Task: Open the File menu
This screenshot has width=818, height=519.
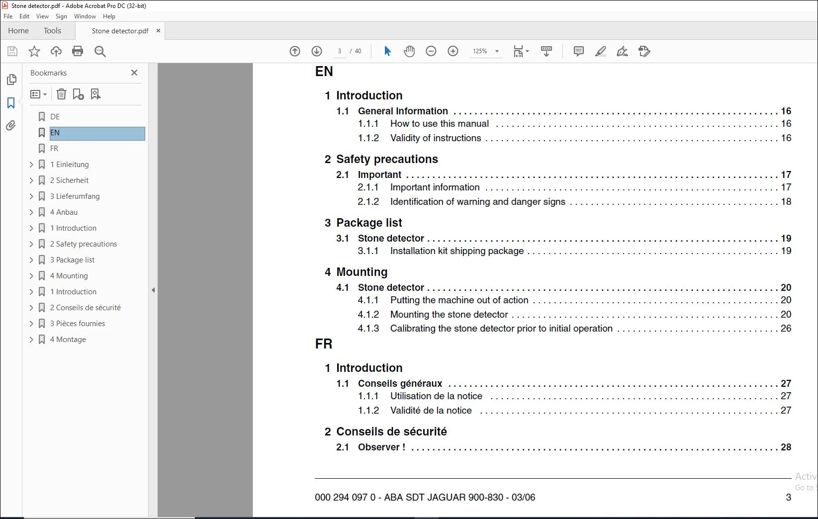Action: pyautogui.click(x=8, y=16)
